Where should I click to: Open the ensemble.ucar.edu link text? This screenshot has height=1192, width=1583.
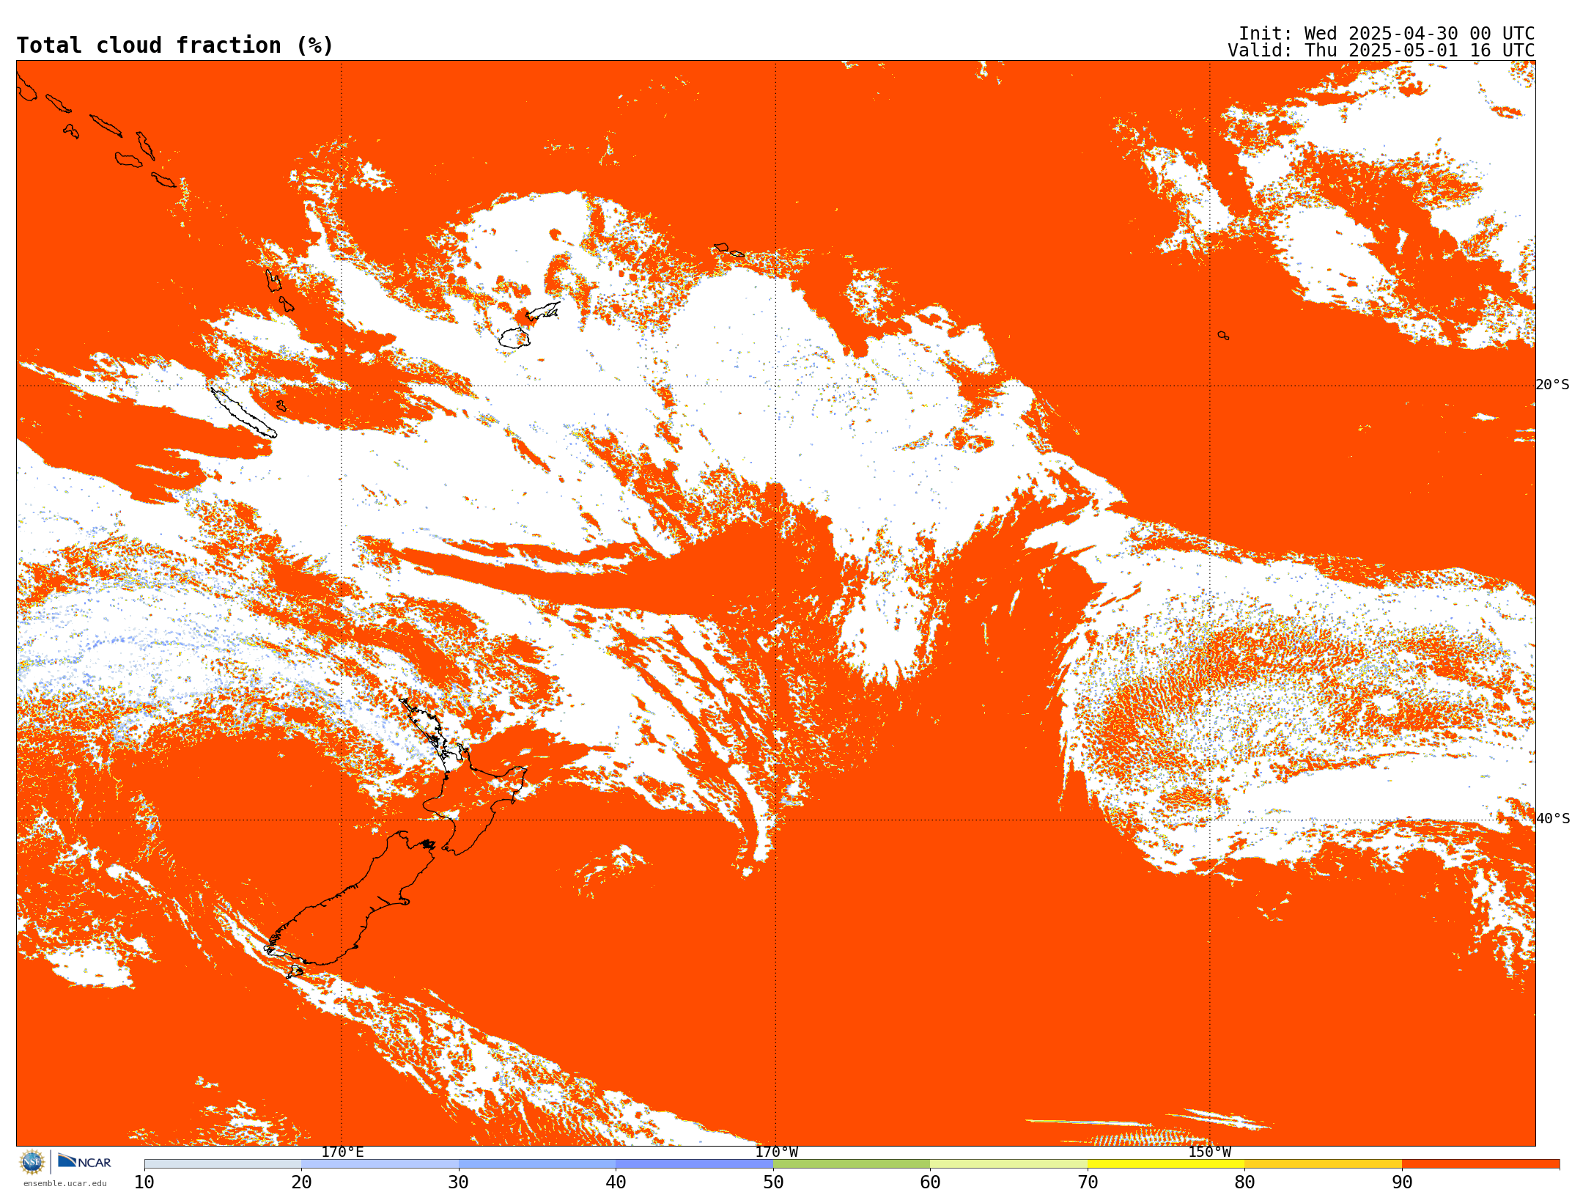click(x=64, y=1183)
